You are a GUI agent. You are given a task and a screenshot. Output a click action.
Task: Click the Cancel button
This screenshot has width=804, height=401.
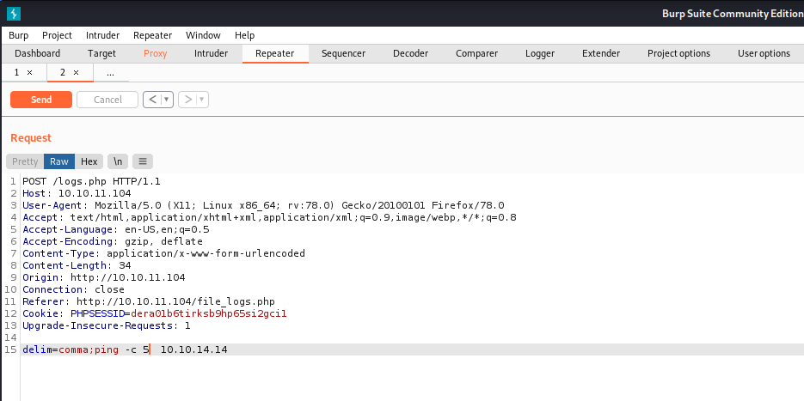click(107, 100)
